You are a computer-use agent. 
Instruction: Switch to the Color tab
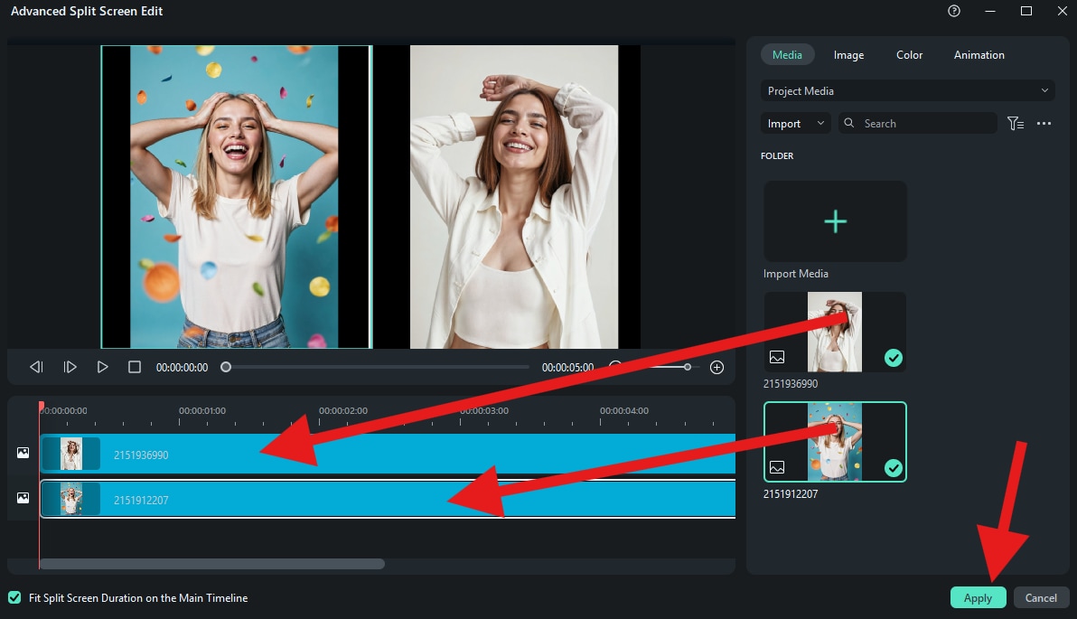[x=909, y=55]
